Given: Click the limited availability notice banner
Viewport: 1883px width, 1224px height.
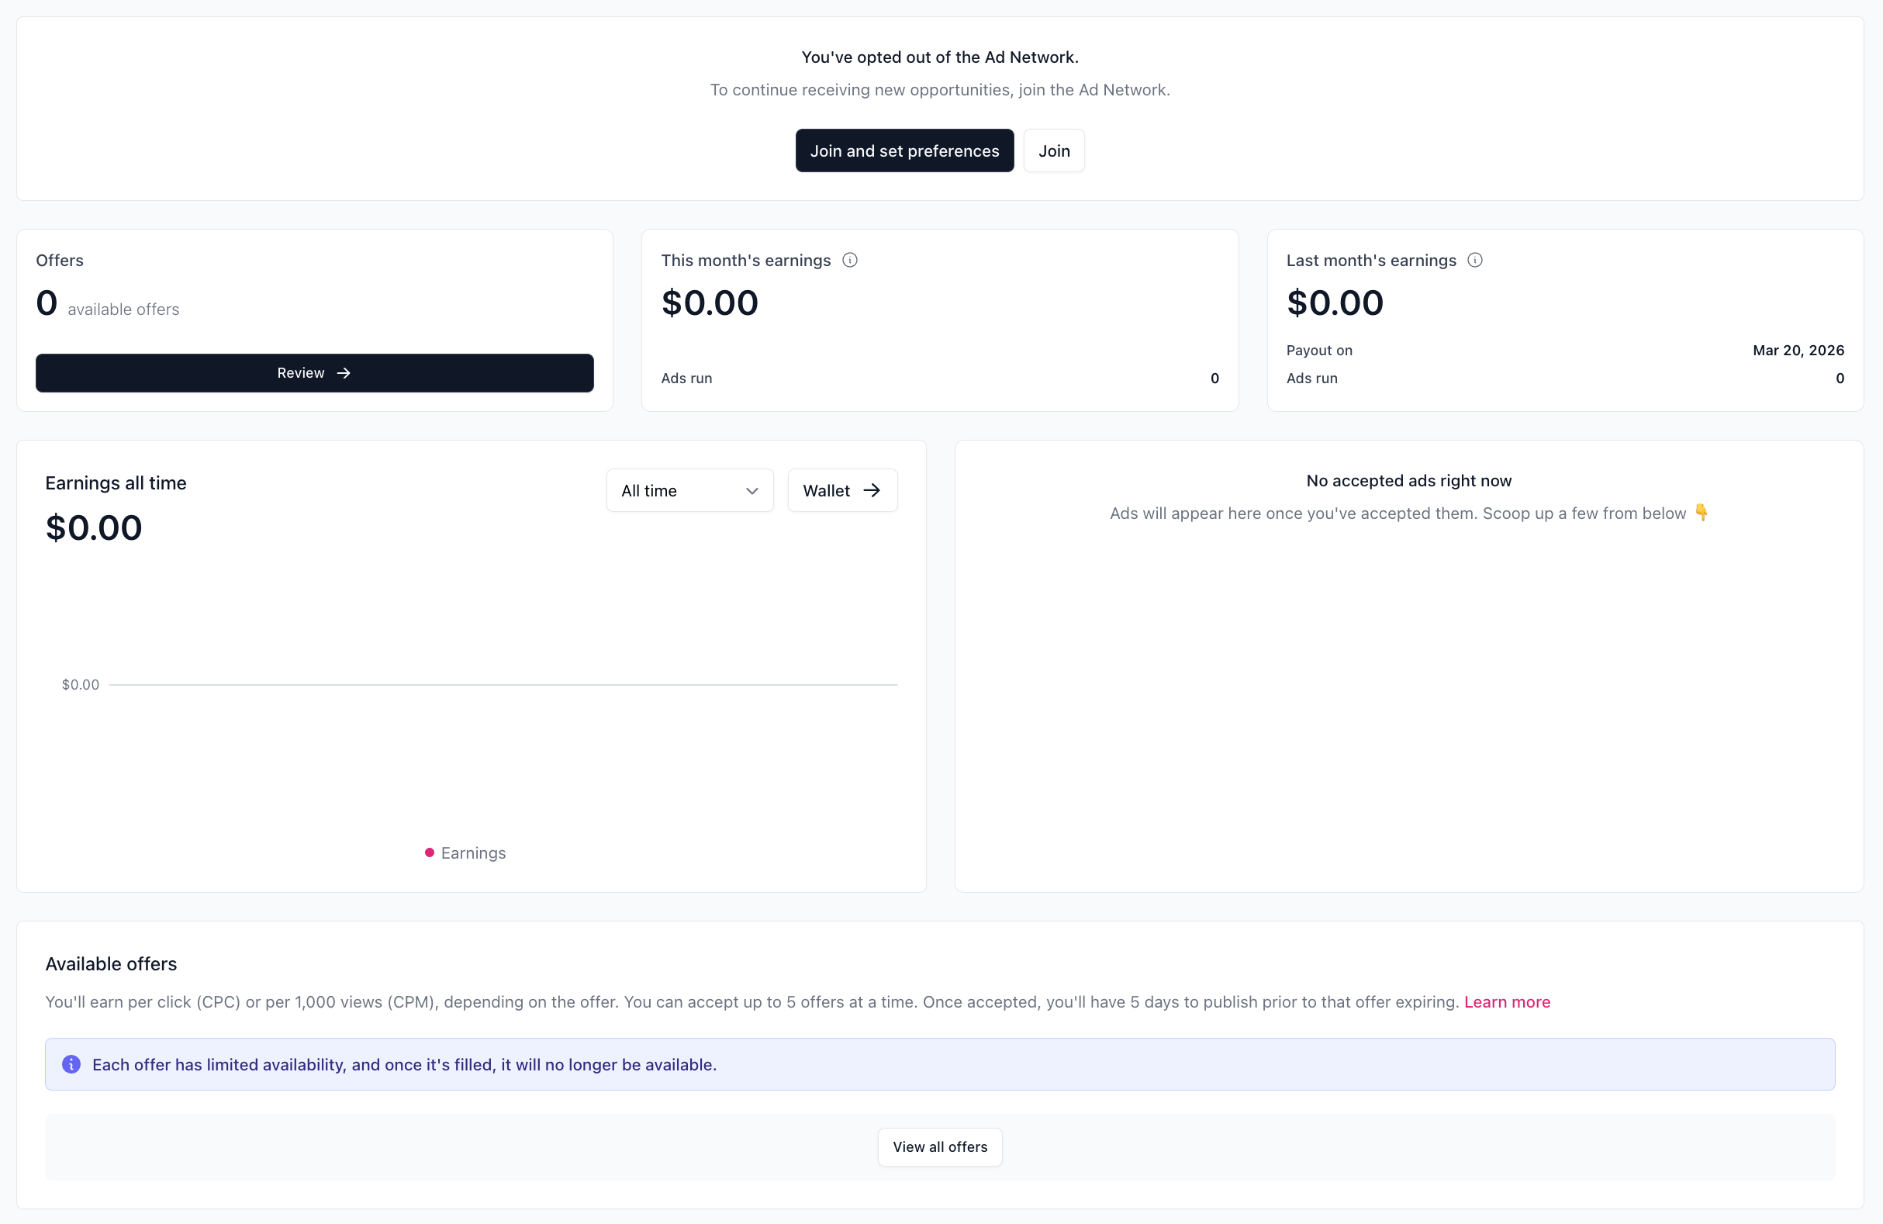Looking at the screenshot, I should pos(940,1064).
